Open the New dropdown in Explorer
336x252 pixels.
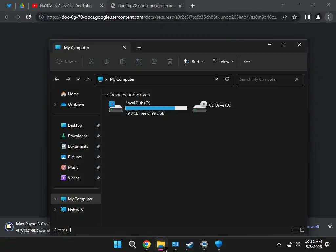coord(67,61)
